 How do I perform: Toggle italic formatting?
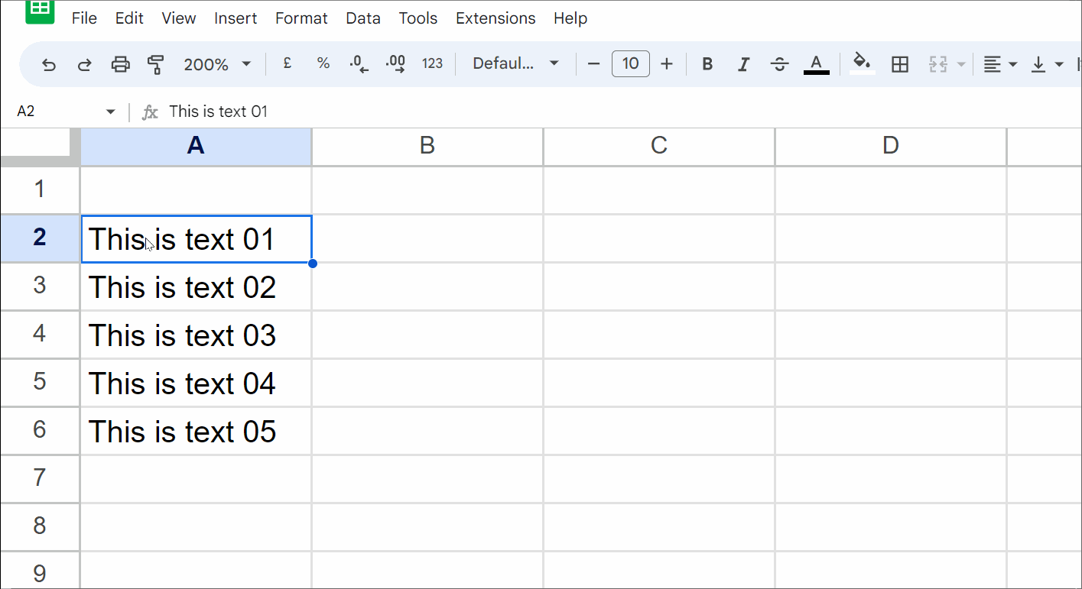743,64
